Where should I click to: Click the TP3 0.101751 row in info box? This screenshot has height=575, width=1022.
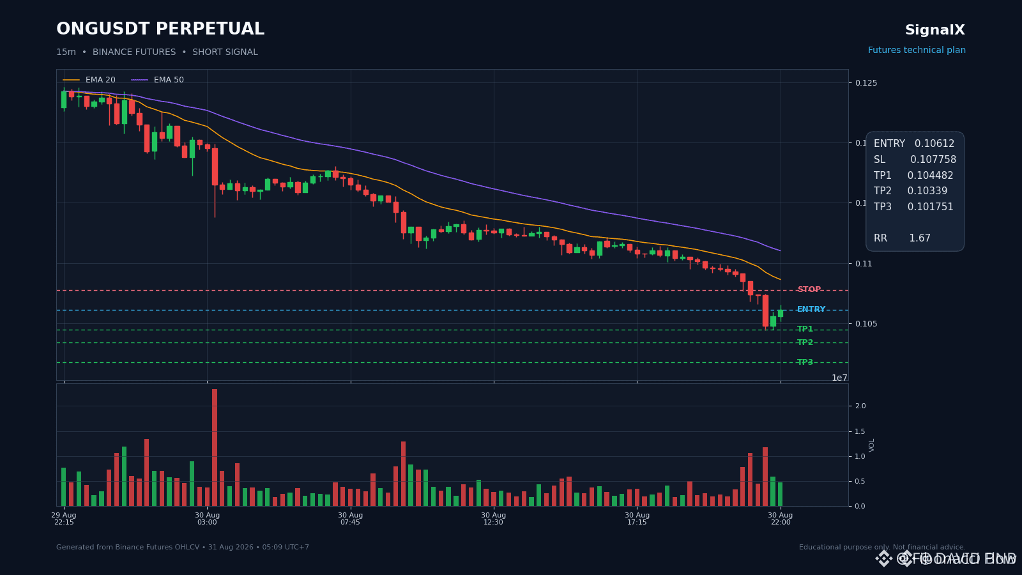913,207
